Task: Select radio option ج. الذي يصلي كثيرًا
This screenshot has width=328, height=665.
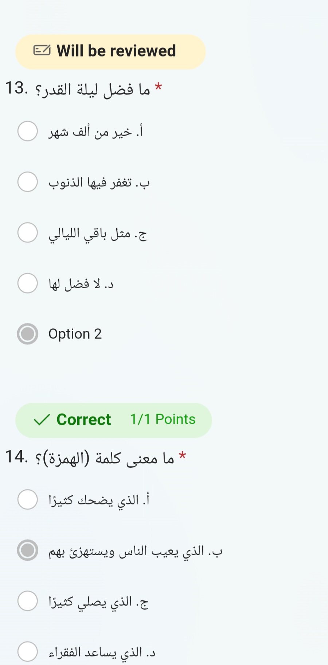Action: coord(28,601)
